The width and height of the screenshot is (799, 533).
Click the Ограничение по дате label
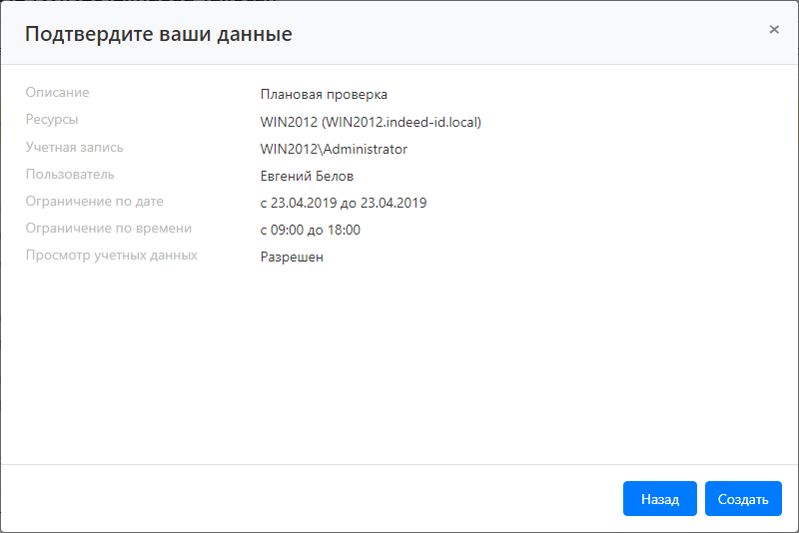tap(94, 202)
